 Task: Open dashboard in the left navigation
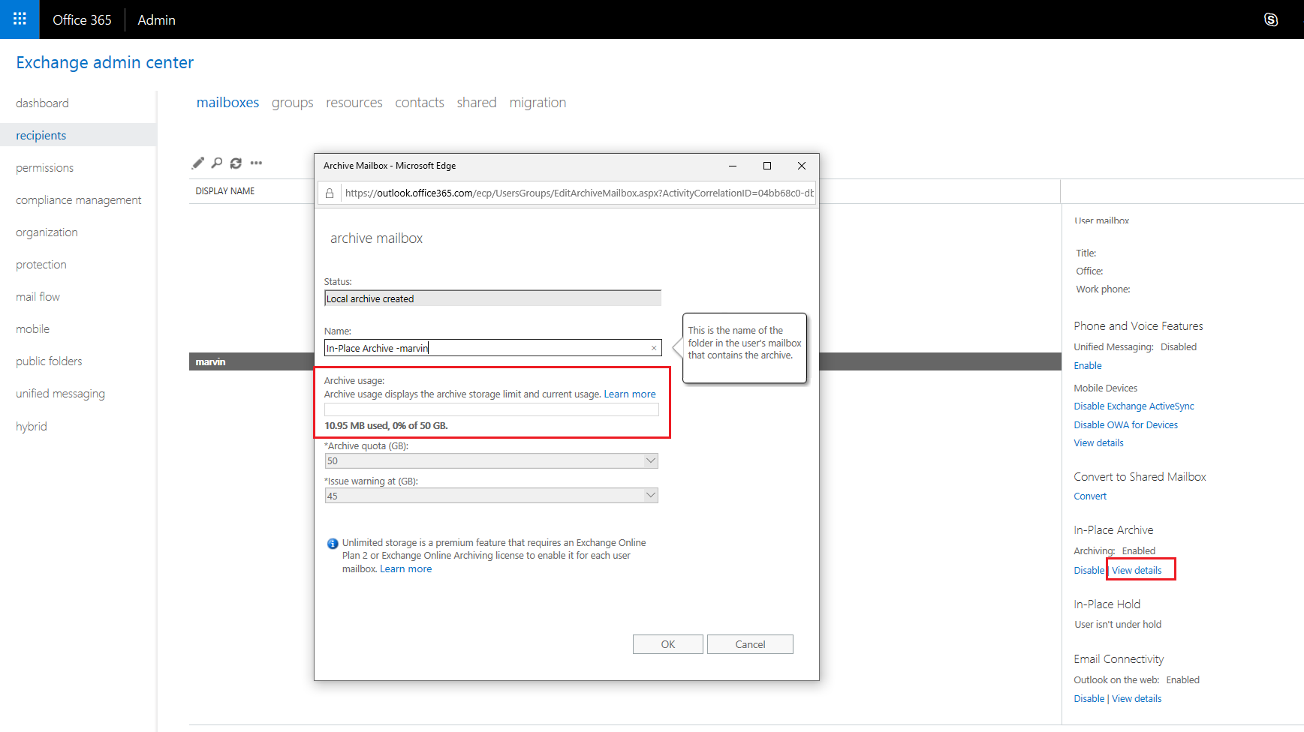42,103
